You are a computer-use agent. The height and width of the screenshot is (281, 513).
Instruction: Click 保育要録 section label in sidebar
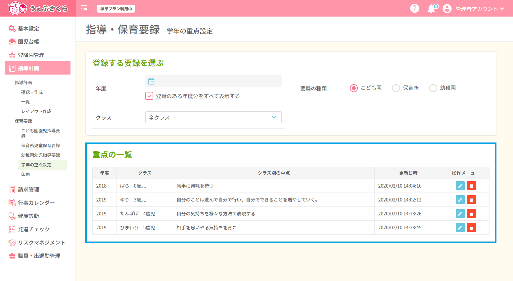point(23,121)
